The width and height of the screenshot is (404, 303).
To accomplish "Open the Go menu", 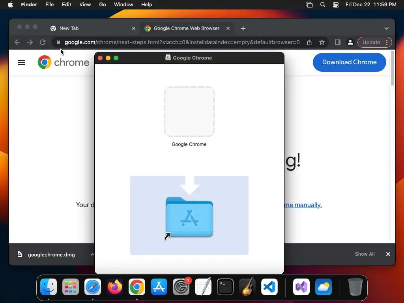I will click(103, 5).
